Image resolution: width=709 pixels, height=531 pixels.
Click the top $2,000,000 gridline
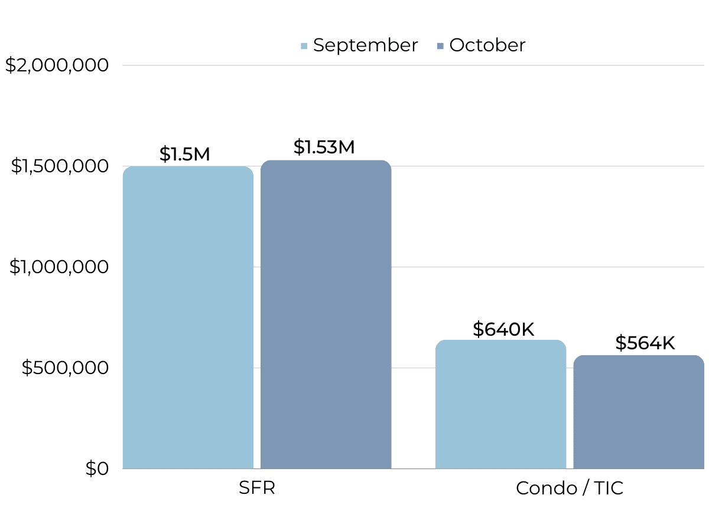[414, 65]
